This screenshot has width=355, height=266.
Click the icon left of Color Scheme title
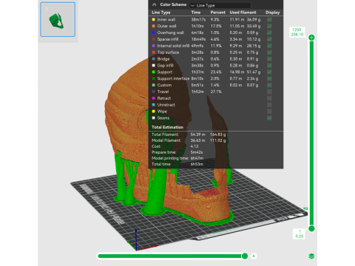tap(155, 4)
